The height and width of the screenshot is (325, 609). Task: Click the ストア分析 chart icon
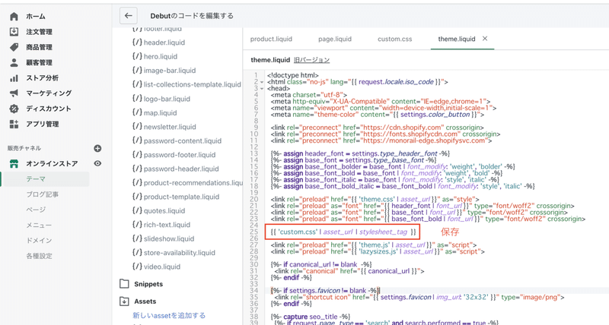pyautogui.click(x=14, y=78)
